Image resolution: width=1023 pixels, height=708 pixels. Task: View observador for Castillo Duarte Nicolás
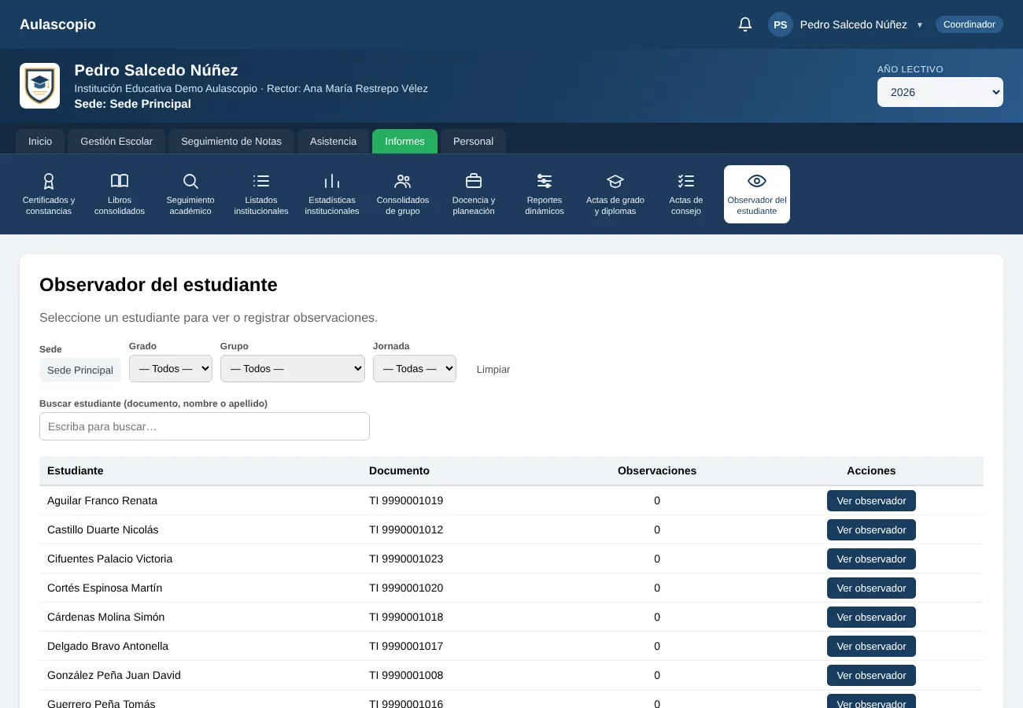click(871, 529)
